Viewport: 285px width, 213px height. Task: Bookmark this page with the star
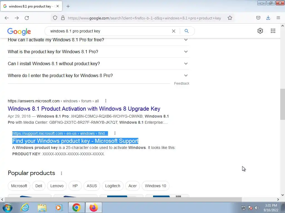(x=230, y=18)
